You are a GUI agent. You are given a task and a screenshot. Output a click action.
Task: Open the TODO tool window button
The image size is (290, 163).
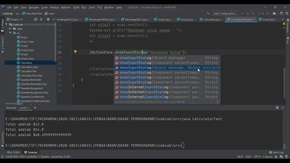point(14,152)
